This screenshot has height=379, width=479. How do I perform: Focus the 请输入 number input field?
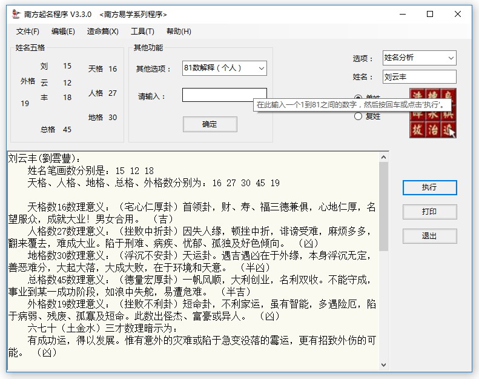tap(224, 95)
